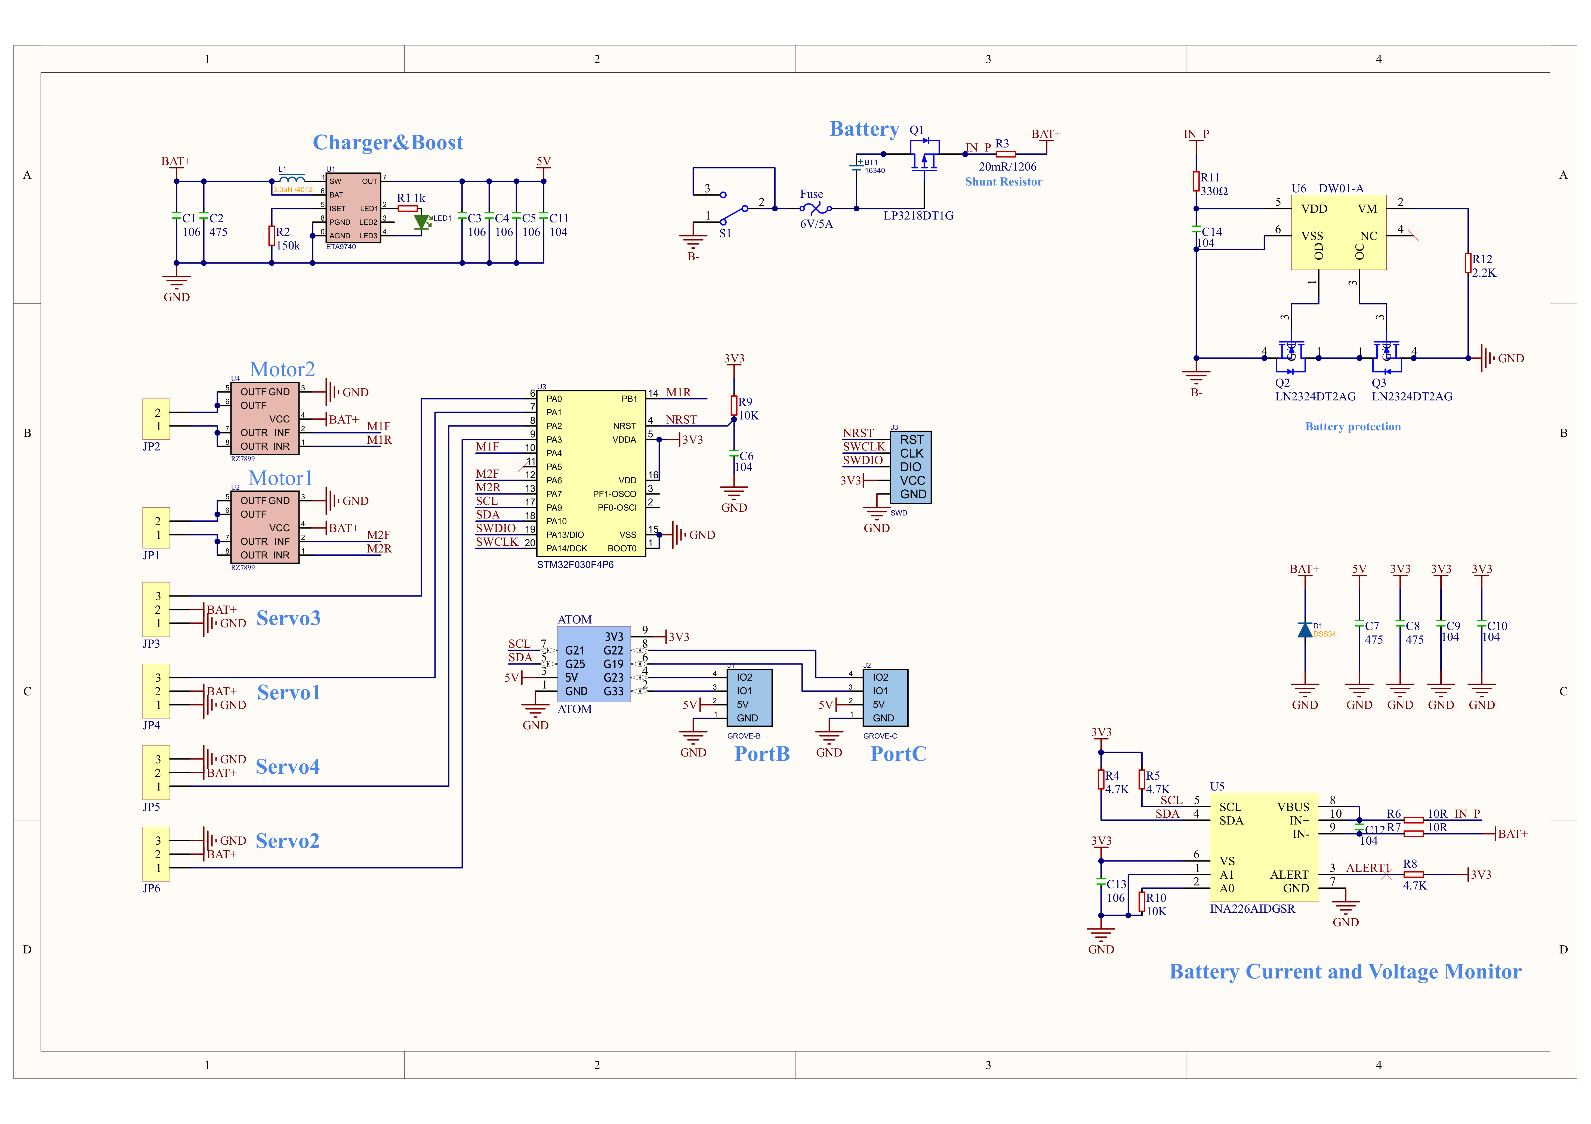
Task: Select the C11 104 capacitor
Action: (543, 215)
